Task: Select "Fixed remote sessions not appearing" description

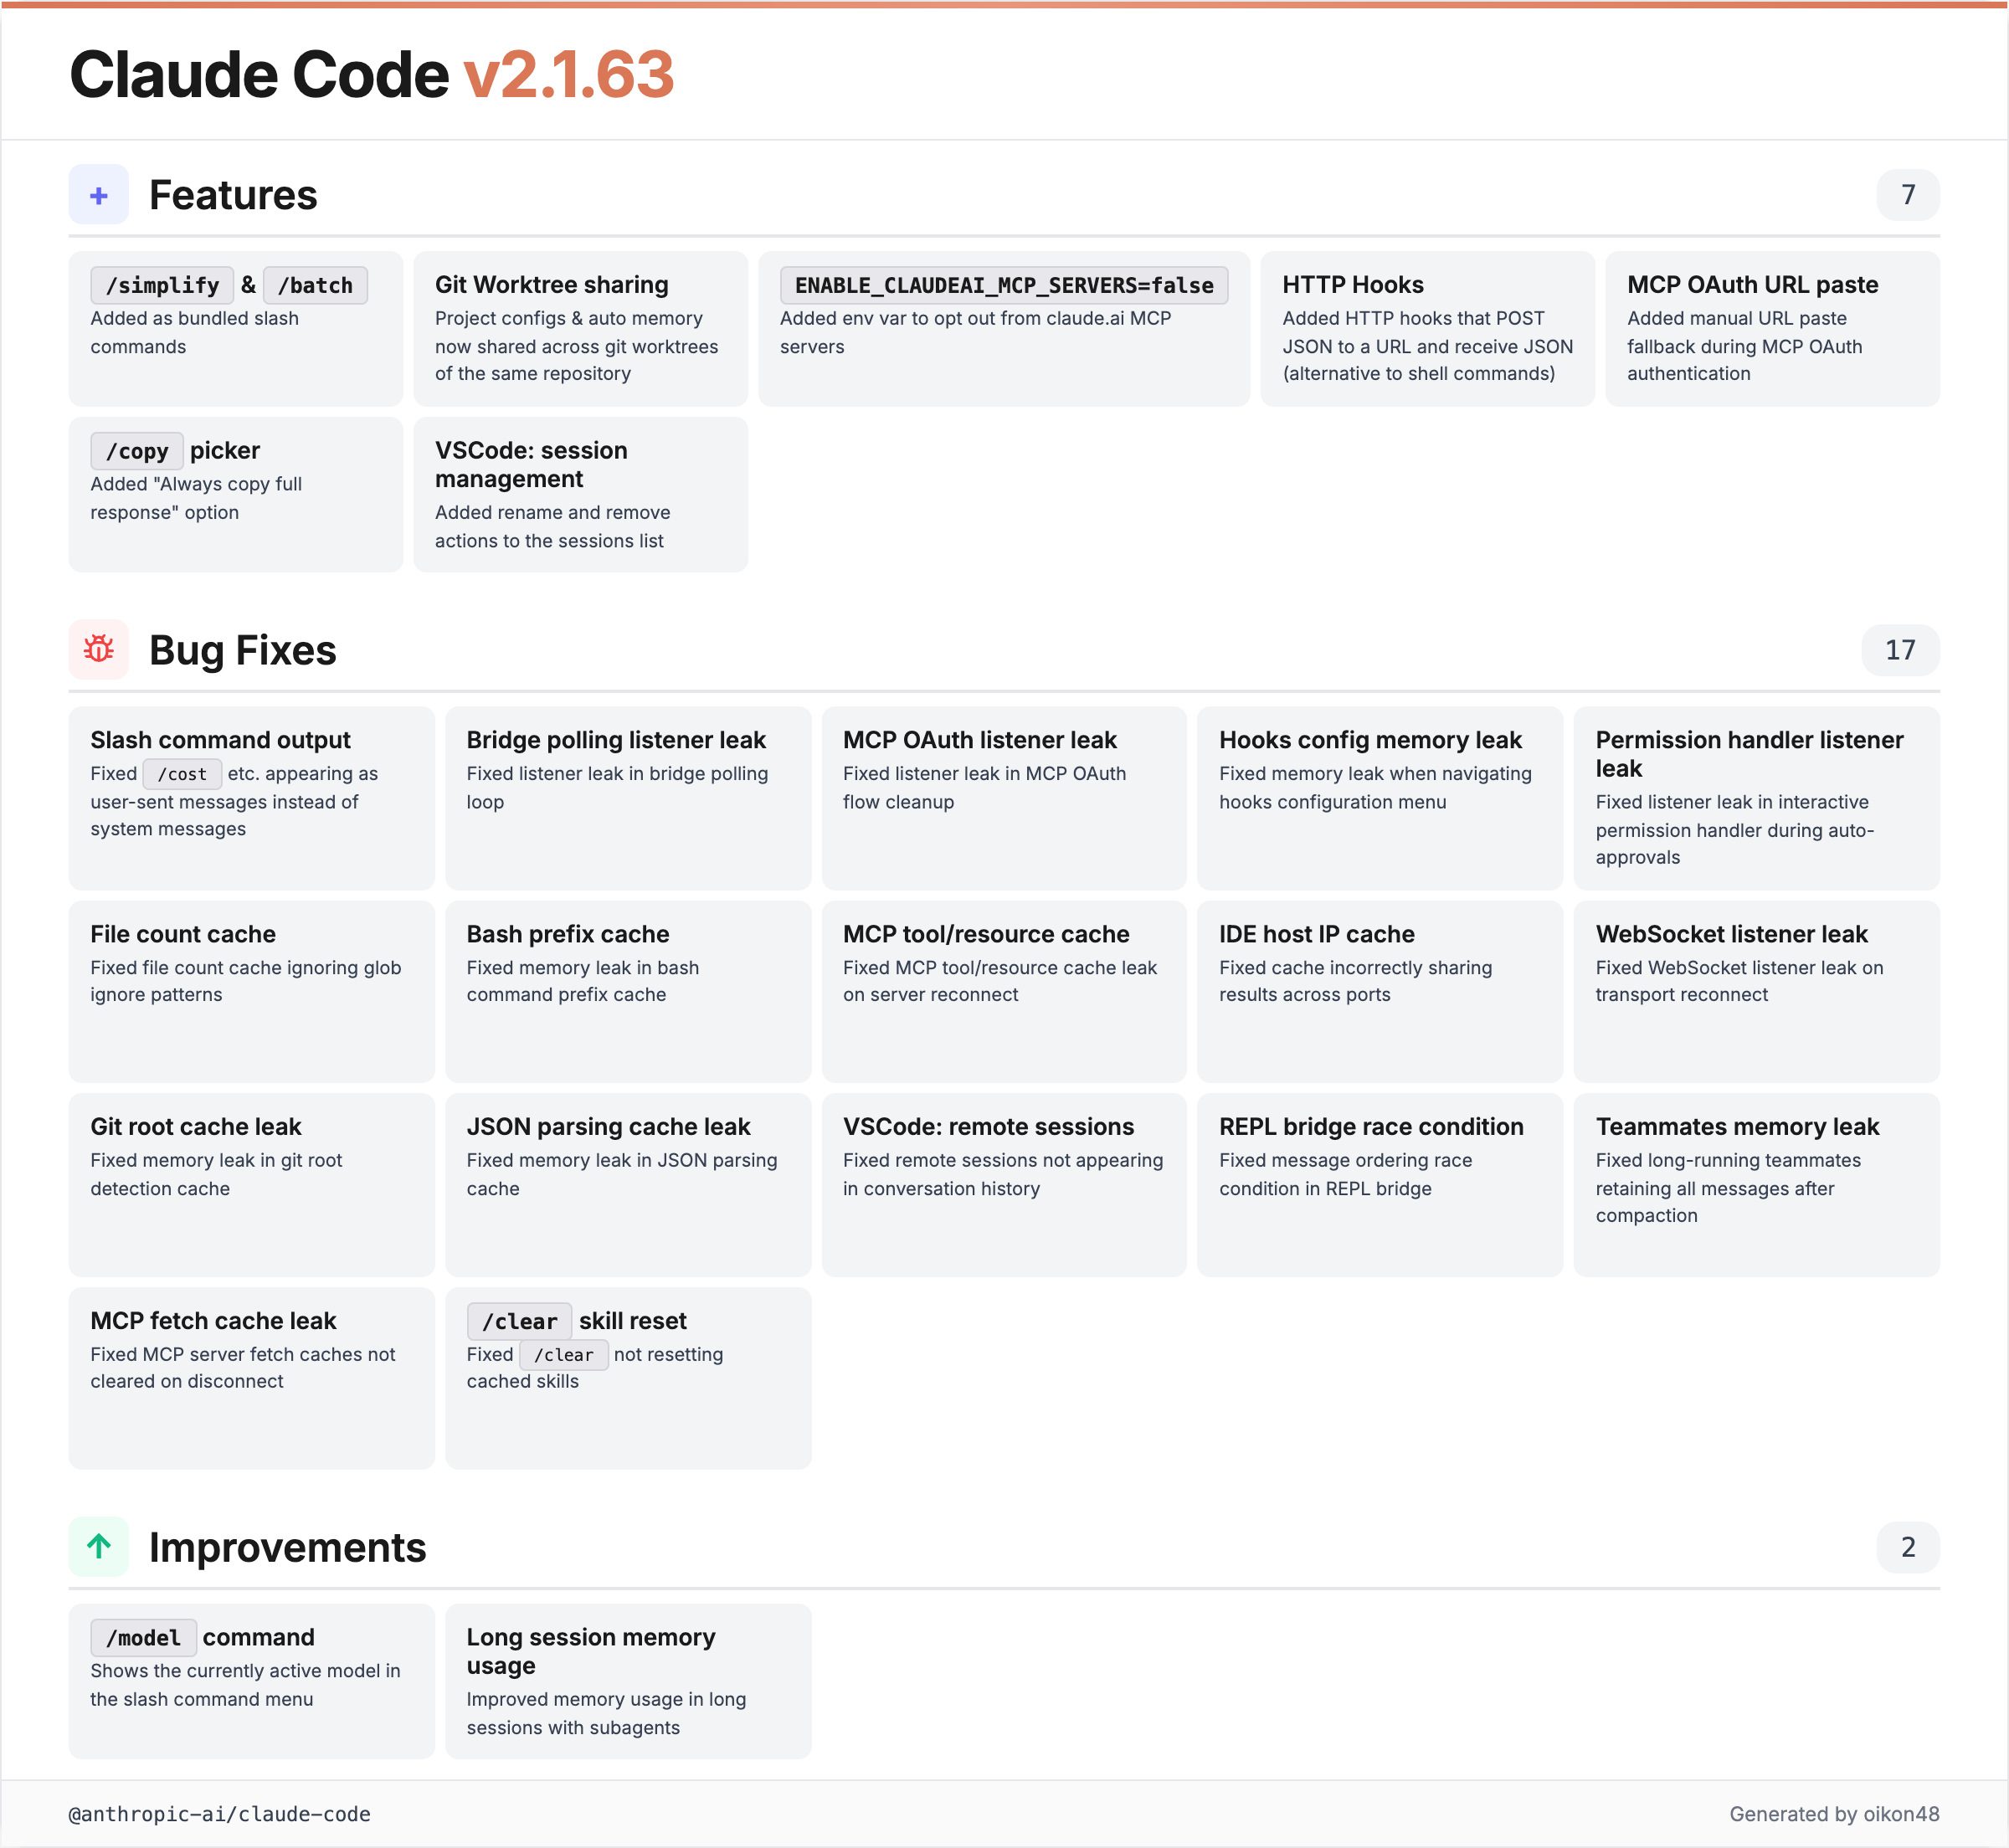Action: click(x=1003, y=1174)
